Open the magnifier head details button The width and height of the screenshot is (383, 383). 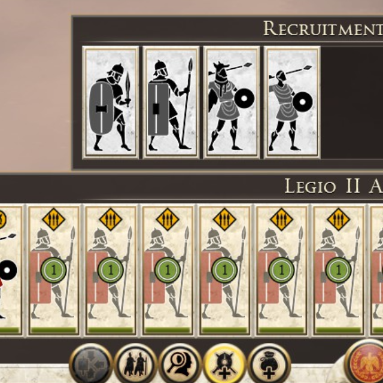(180, 364)
